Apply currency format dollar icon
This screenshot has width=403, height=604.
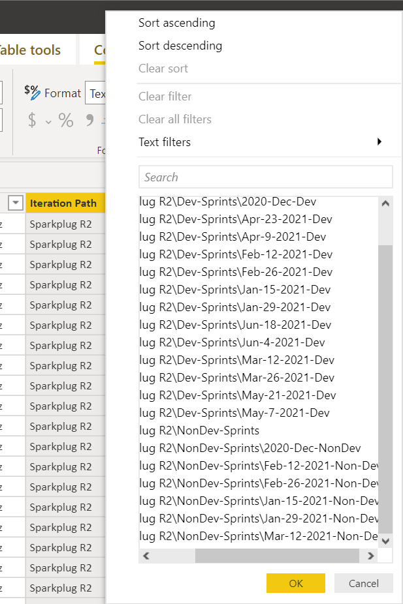coord(33,120)
